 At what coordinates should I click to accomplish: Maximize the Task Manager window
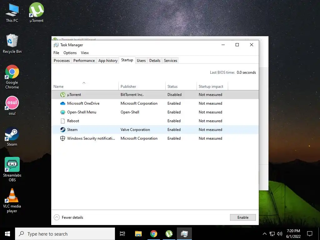(237, 45)
